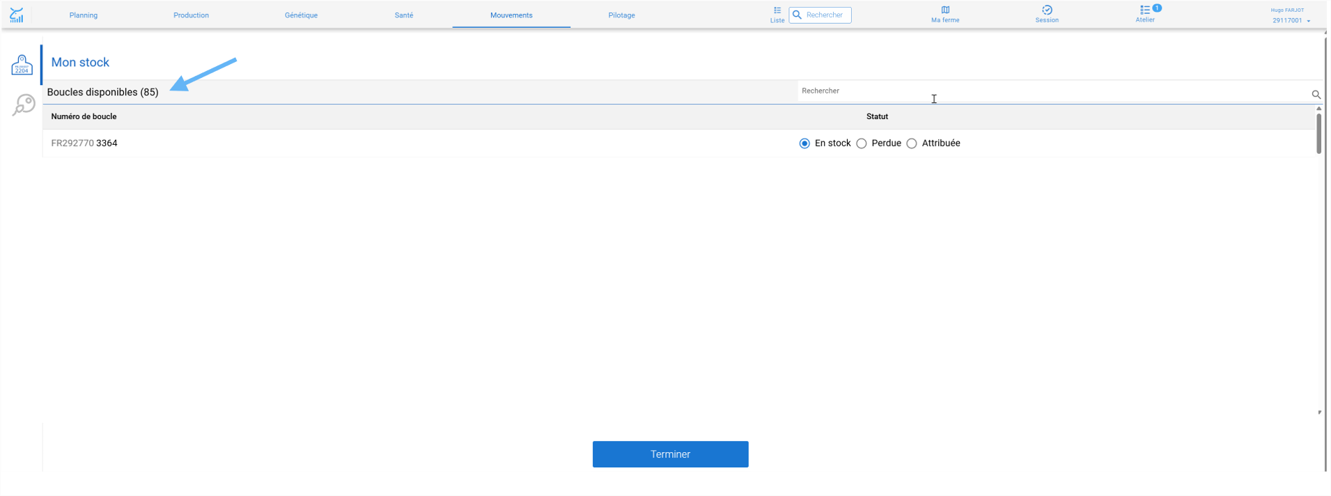Select the En stock radio button
1331x496 pixels.
(804, 144)
